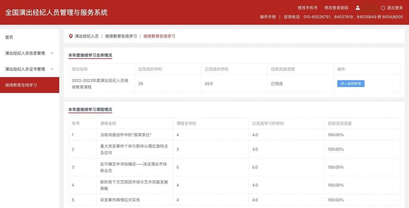Click 100.00% progress for 突发事件舆情应对实务

(x=336, y=200)
